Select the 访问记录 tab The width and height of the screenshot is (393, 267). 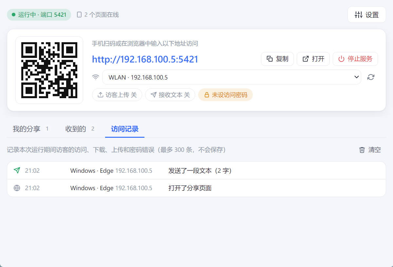[125, 129]
